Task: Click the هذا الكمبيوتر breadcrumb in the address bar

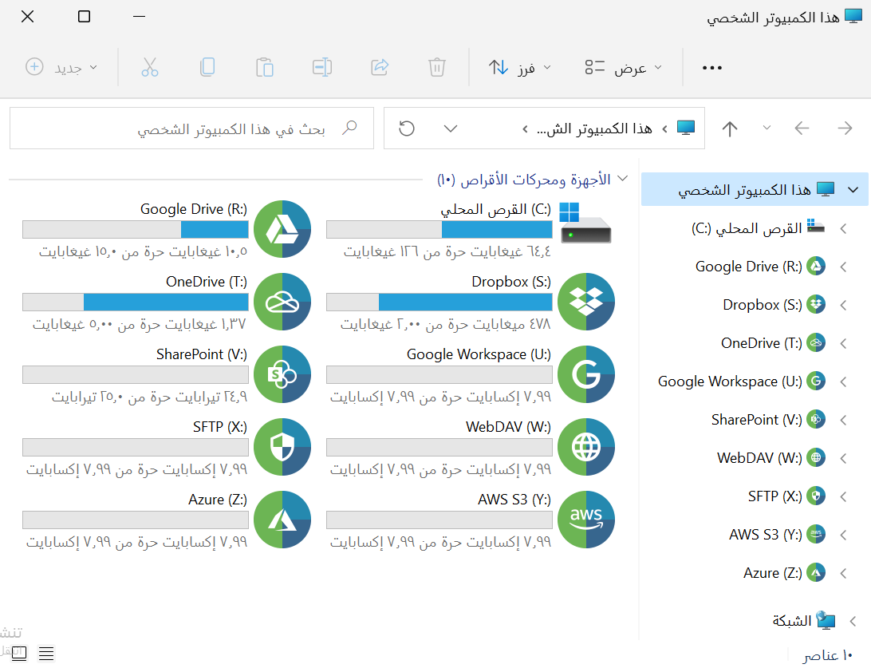Action: 594,129
